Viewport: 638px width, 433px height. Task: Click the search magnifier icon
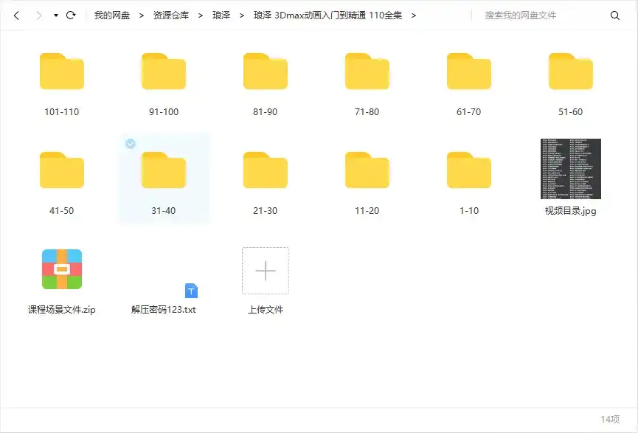(x=615, y=14)
